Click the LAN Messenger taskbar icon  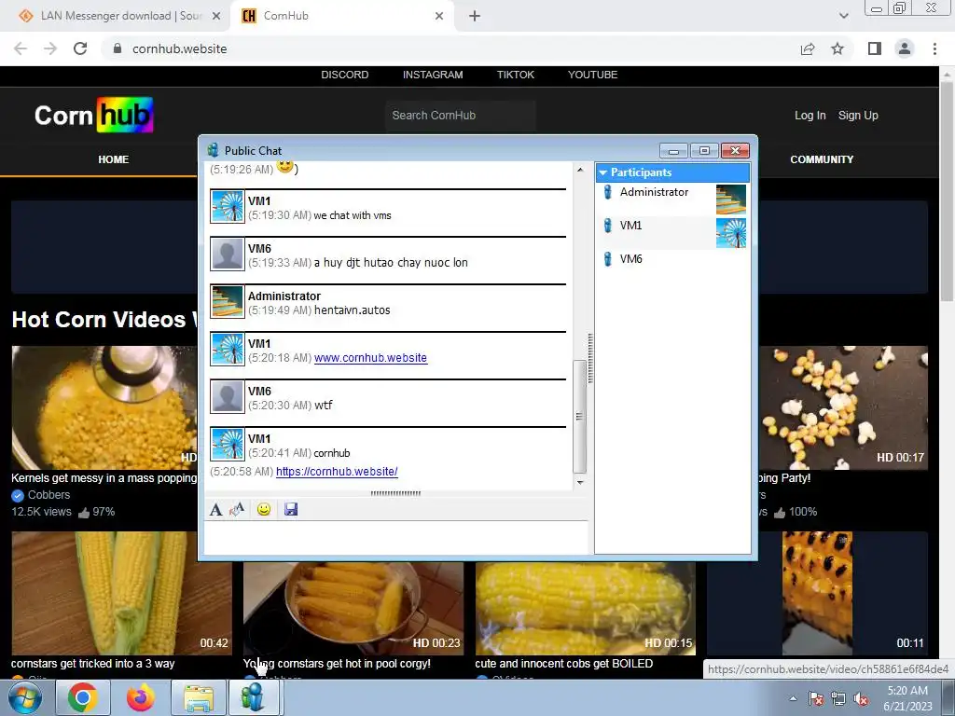point(253,697)
